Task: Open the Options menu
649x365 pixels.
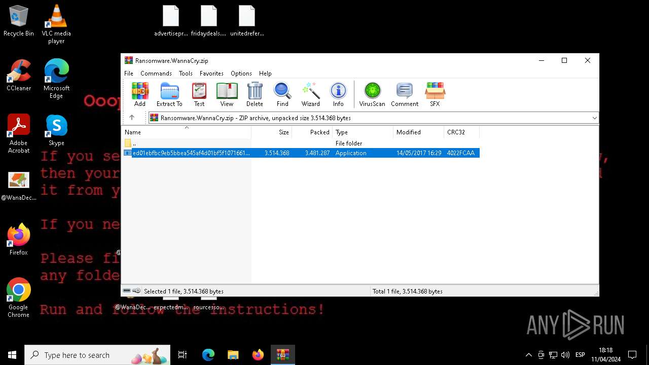Action: click(241, 74)
